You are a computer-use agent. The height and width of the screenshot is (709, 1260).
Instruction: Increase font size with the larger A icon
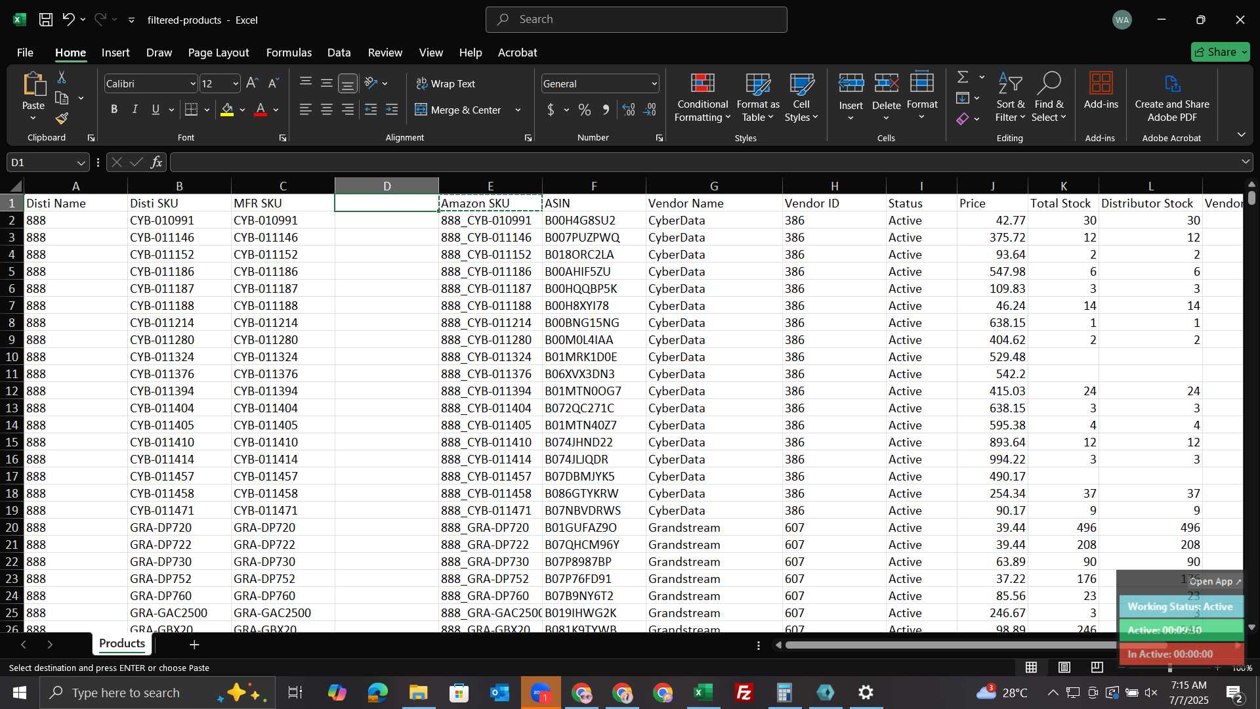pos(252,83)
